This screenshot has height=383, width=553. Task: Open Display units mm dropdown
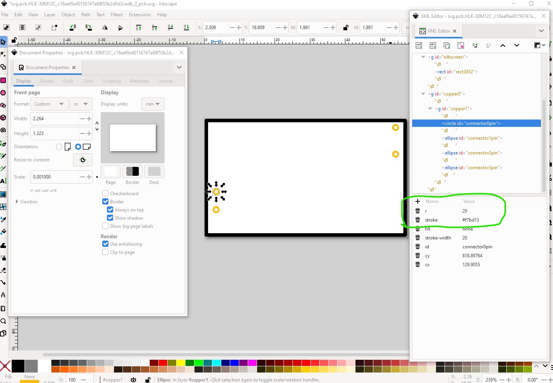[x=153, y=104]
